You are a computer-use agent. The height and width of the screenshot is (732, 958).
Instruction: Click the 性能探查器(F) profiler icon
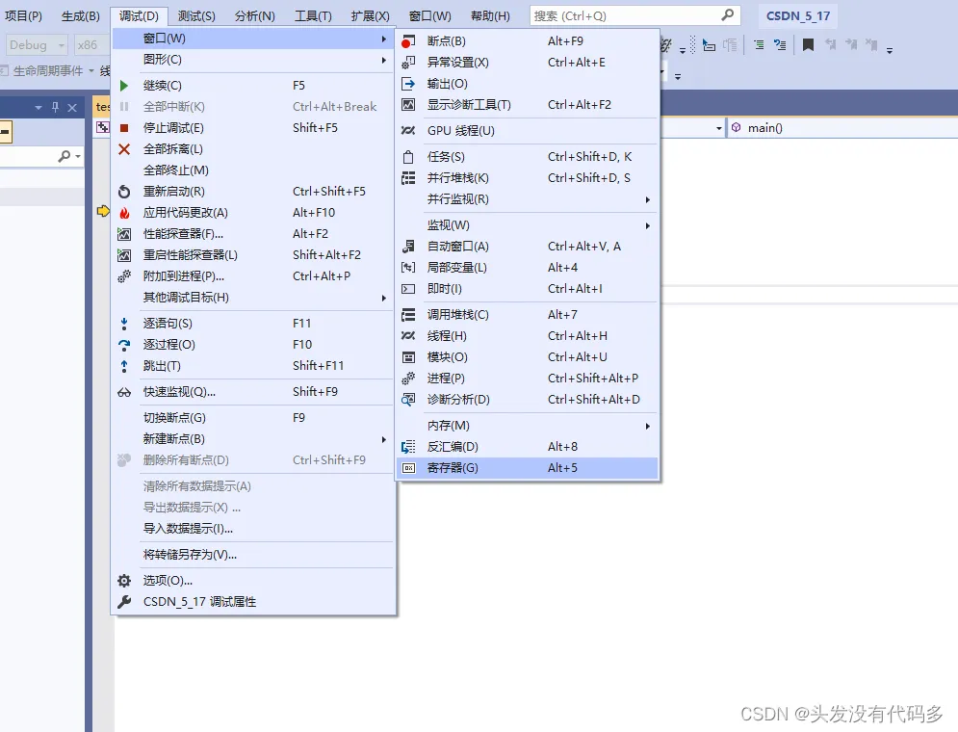pyautogui.click(x=124, y=234)
